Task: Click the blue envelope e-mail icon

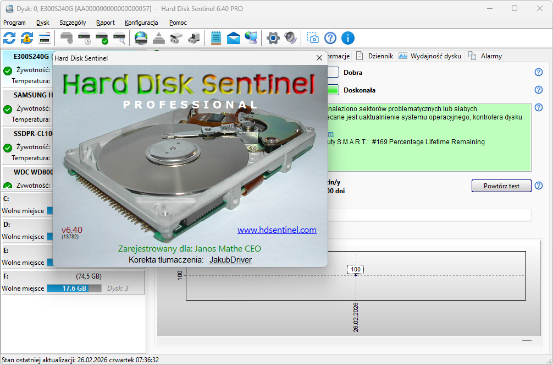Action: [234, 38]
